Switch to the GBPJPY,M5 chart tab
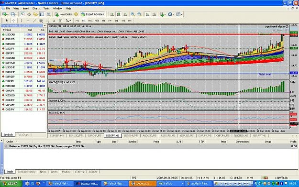 point(259,135)
